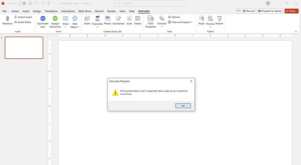Click Present in Teams button
Image resolution: width=301 pixels, height=165 pixels.
point(270,11)
